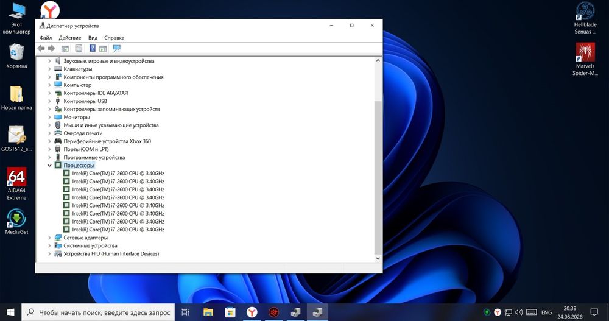Open the Windows Start button

pyautogui.click(x=10, y=312)
